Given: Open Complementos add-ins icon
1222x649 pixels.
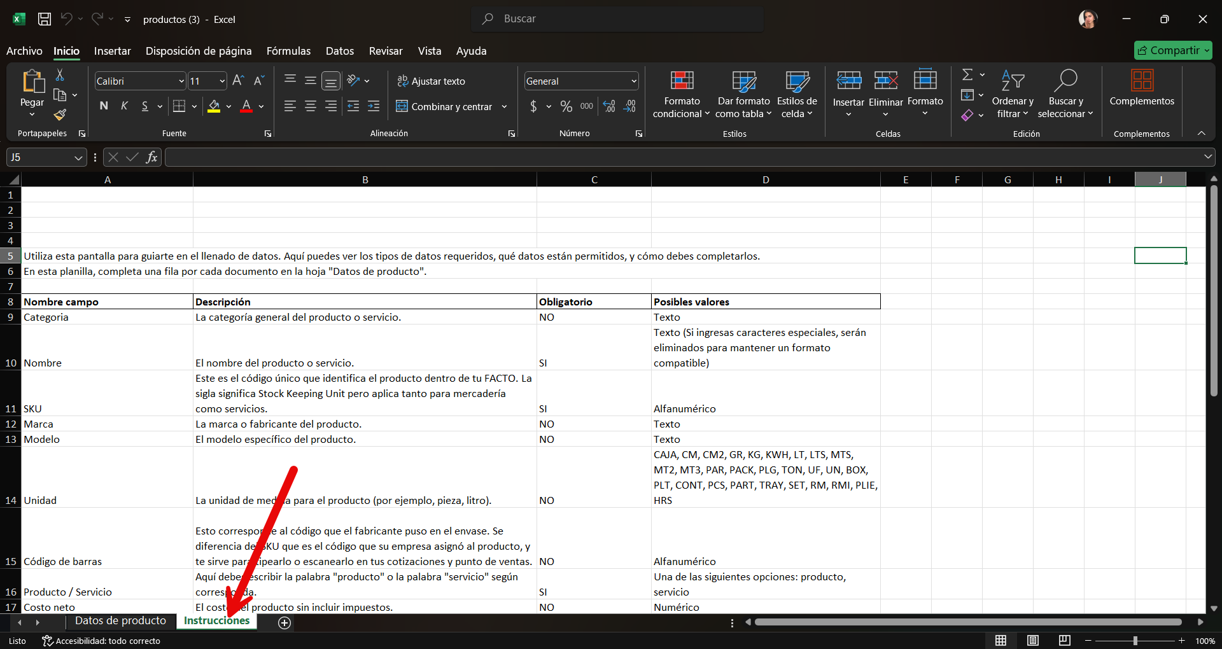Looking at the screenshot, I should tap(1142, 81).
